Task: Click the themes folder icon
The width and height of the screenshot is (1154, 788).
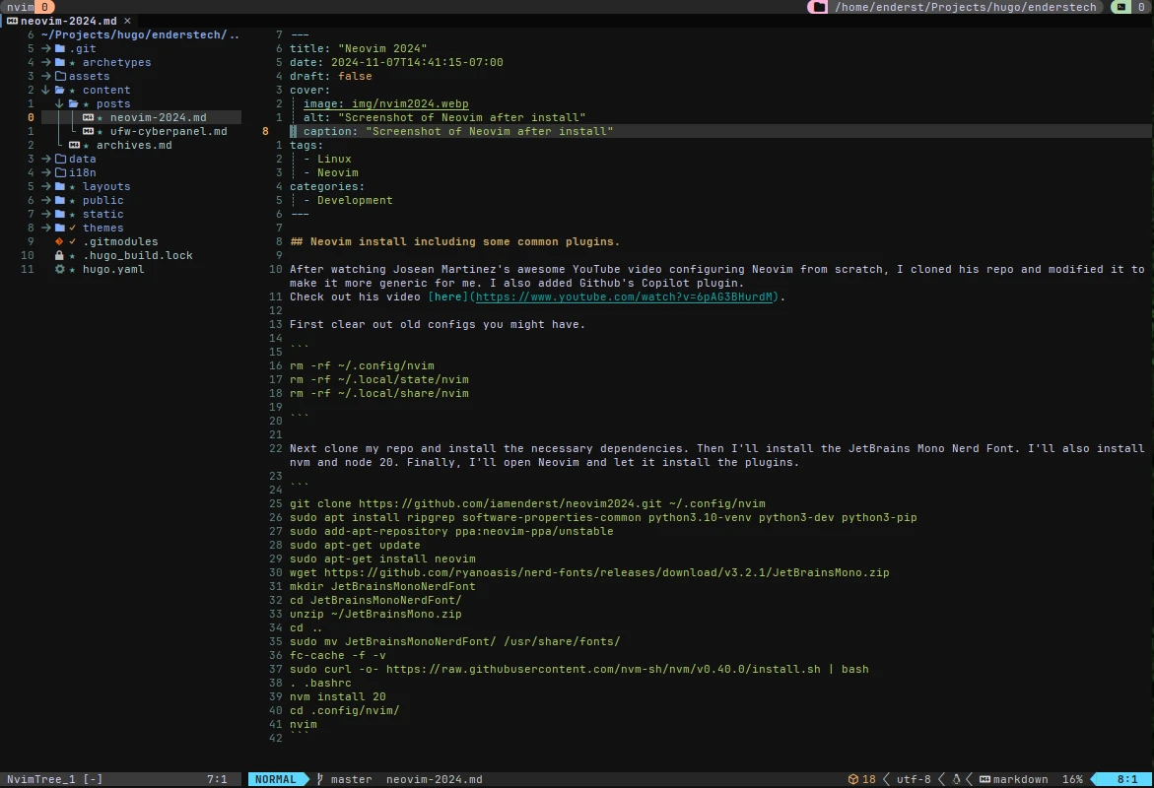Action: [x=60, y=229]
